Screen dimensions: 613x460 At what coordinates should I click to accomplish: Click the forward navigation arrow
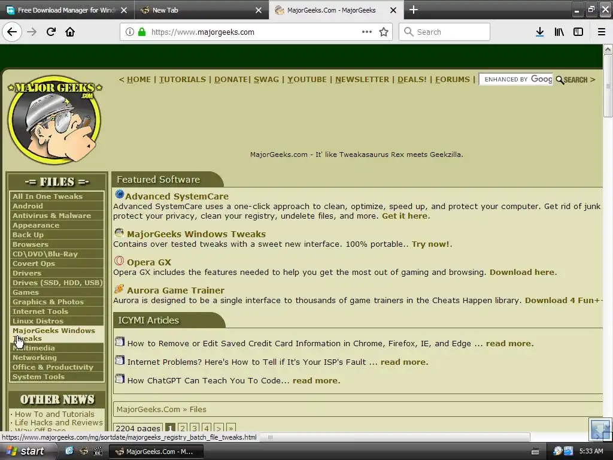[32, 32]
